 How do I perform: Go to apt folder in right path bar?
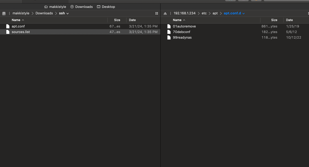[x=215, y=13]
